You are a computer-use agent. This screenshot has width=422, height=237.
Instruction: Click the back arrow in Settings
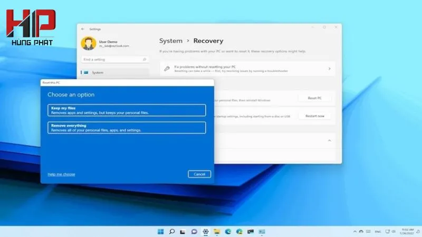point(83,29)
